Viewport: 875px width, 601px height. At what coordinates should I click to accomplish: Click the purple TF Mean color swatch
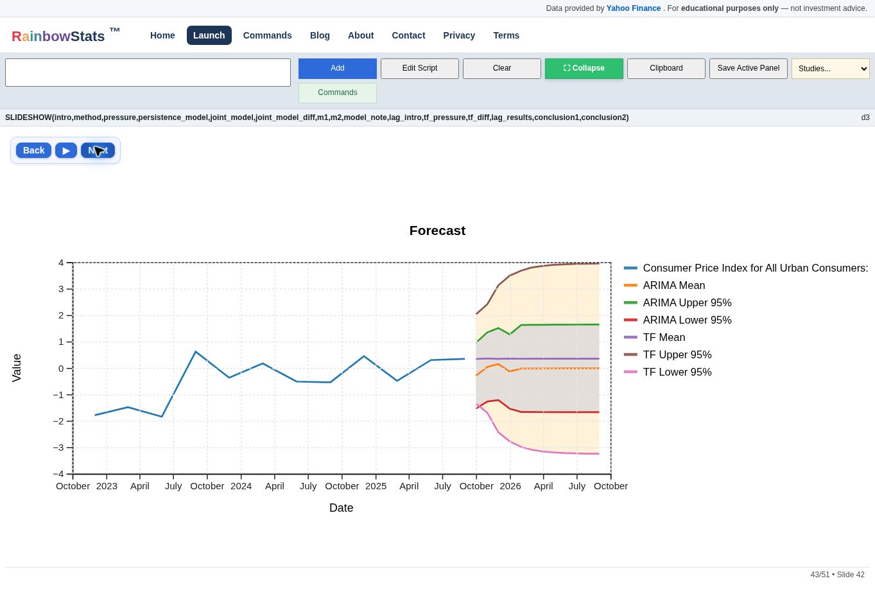coord(630,338)
